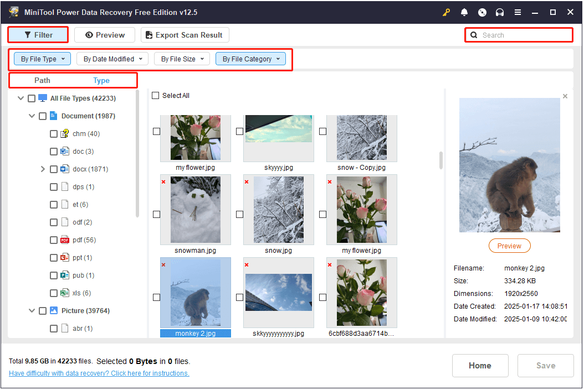Screen dimensions: 584x390
Task: Tick the checkbox next to skyyy.jpg thumbnail
Action: (x=239, y=131)
